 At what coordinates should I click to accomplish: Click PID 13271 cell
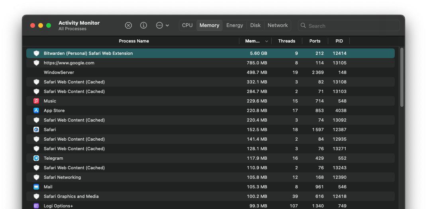click(340, 148)
